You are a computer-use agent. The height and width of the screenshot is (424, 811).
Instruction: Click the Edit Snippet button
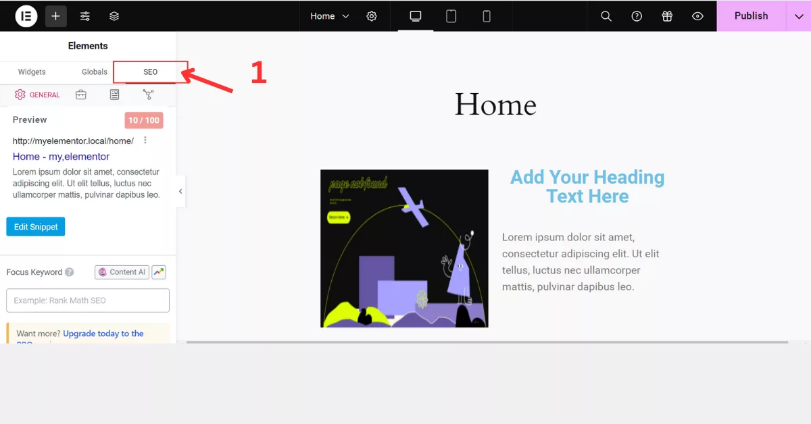click(x=36, y=227)
